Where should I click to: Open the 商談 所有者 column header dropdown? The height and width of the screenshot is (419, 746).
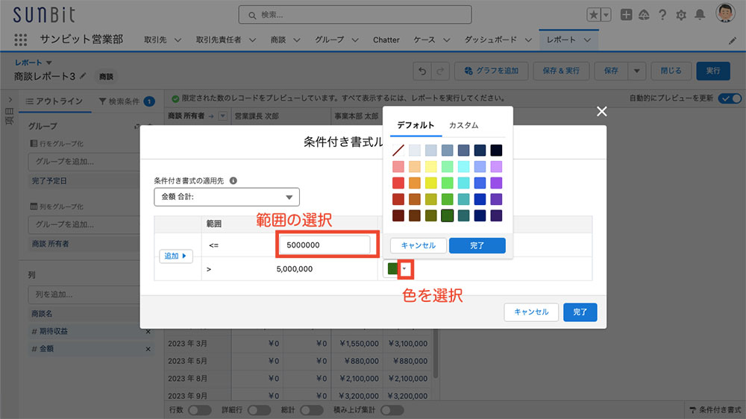(x=222, y=116)
